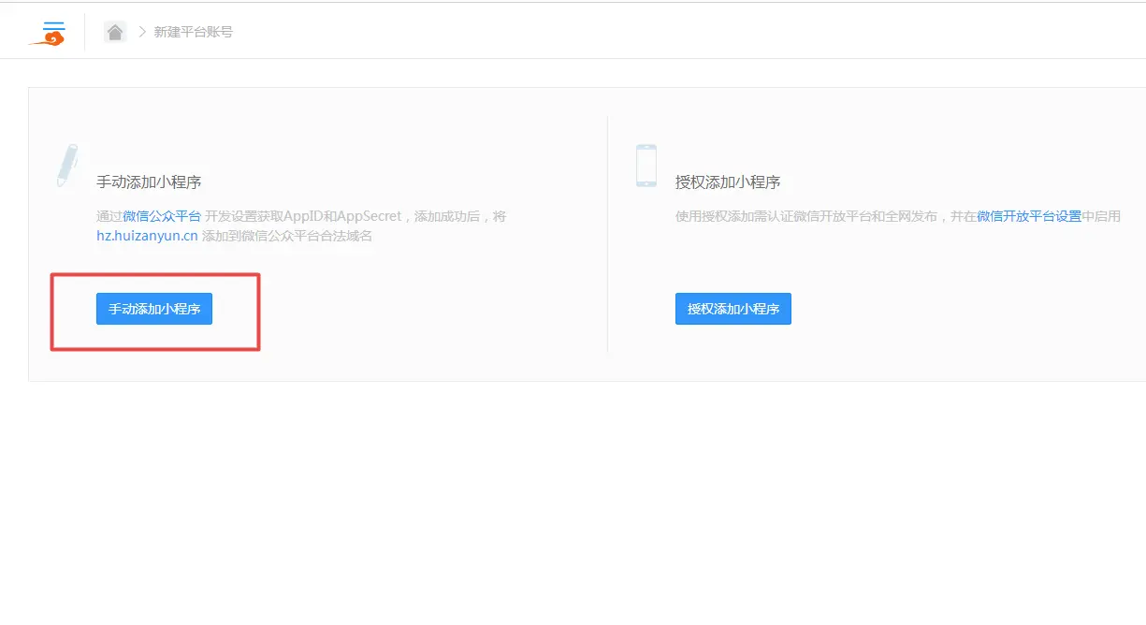Open the 微信公众平台 link
The width and height of the screenshot is (1146, 625).
pyautogui.click(x=162, y=216)
